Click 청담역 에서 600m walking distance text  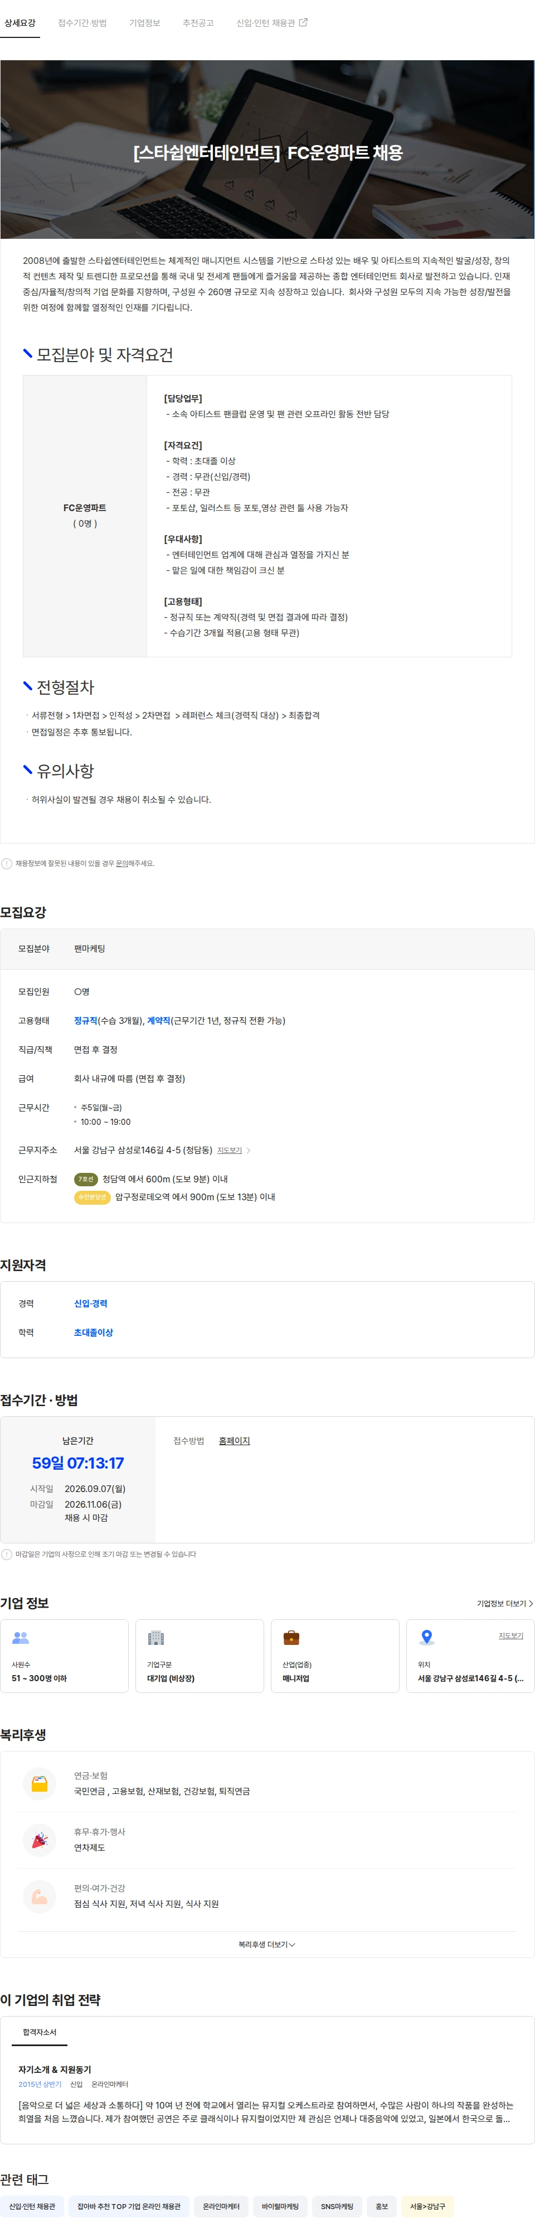(x=165, y=1178)
